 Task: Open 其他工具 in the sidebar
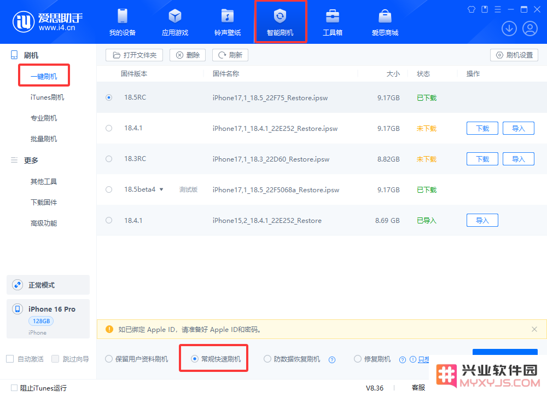[x=44, y=182]
